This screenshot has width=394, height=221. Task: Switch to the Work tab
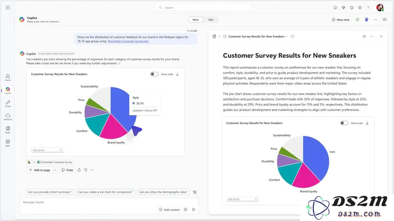coord(195,20)
